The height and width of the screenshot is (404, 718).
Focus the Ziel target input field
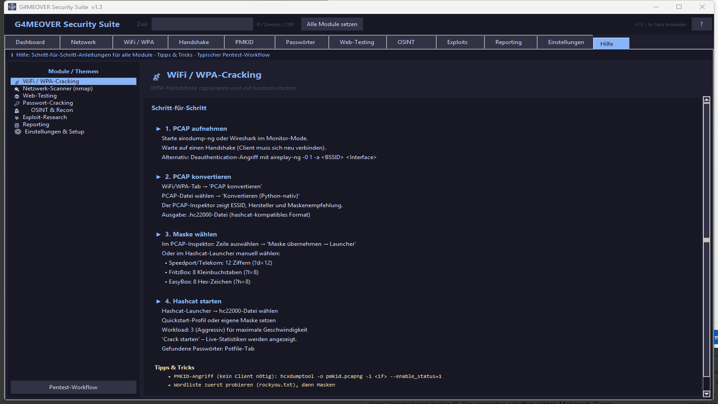pyautogui.click(x=202, y=24)
